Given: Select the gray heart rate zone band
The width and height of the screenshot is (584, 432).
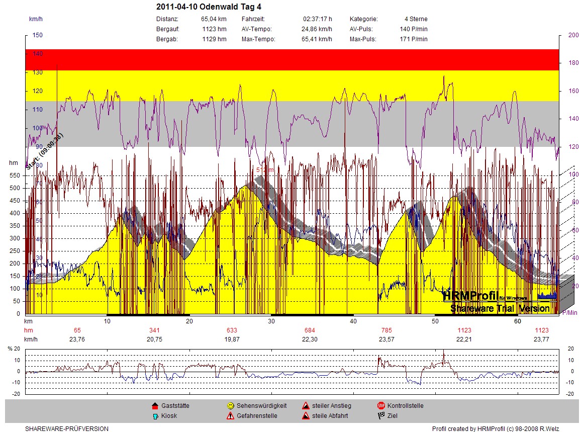Looking at the screenshot, I should pos(291,124).
